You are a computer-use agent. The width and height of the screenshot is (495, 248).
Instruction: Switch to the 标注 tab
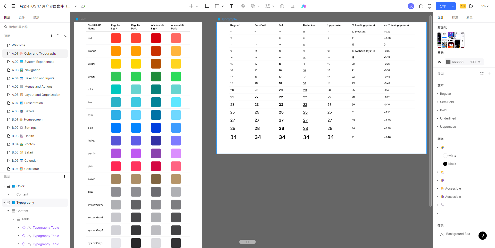tap(455, 18)
